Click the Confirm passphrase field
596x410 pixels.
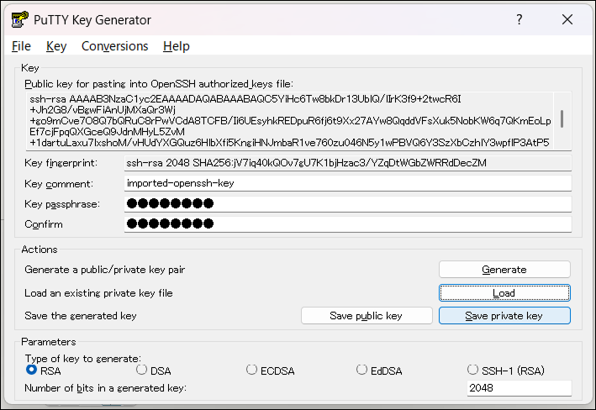pyautogui.click(x=347, y=224)
